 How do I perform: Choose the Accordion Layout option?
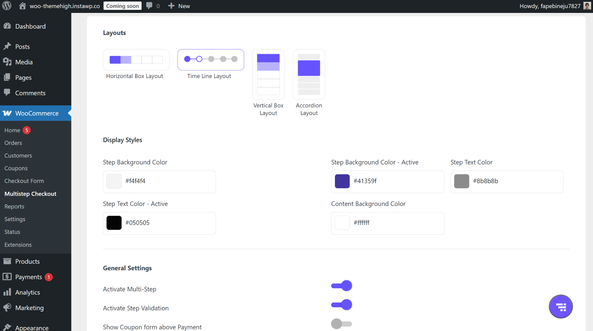(x=309, y=75)
